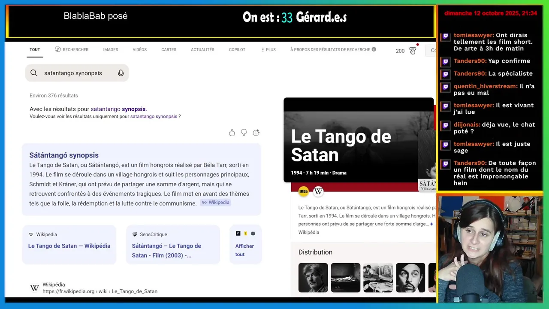The height and width of the screenshot is (309, 549).
Task: Select third cast thumbnail in Distribution
Action: click(378, 278)
